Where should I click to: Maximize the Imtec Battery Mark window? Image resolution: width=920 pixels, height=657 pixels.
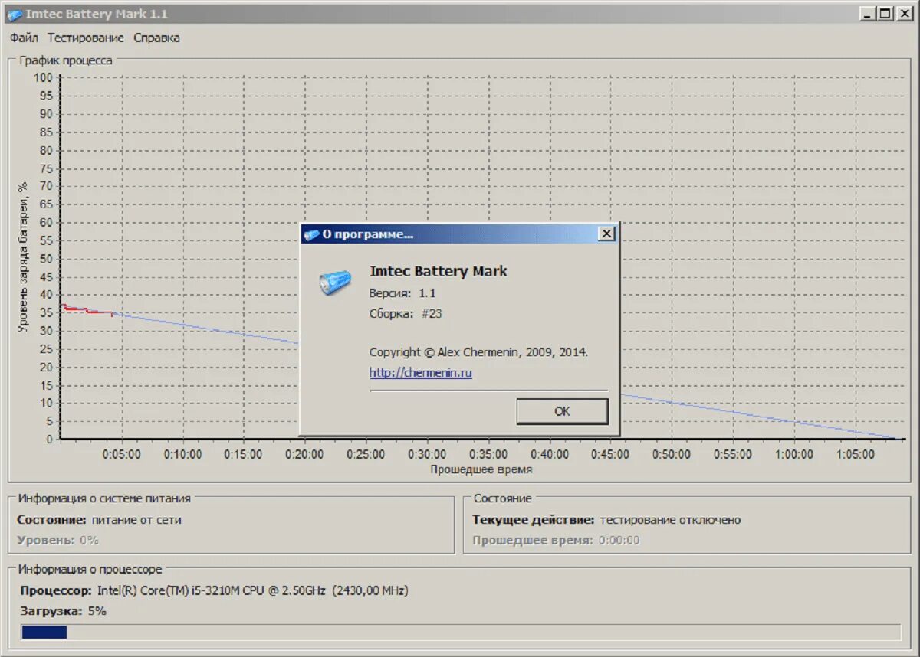(885, 13)
